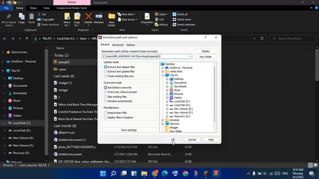The width and height of the screenshot is (319, 179).
Task: Click folder tree scrollbar in dialog
Action: [x=214, y=94]
